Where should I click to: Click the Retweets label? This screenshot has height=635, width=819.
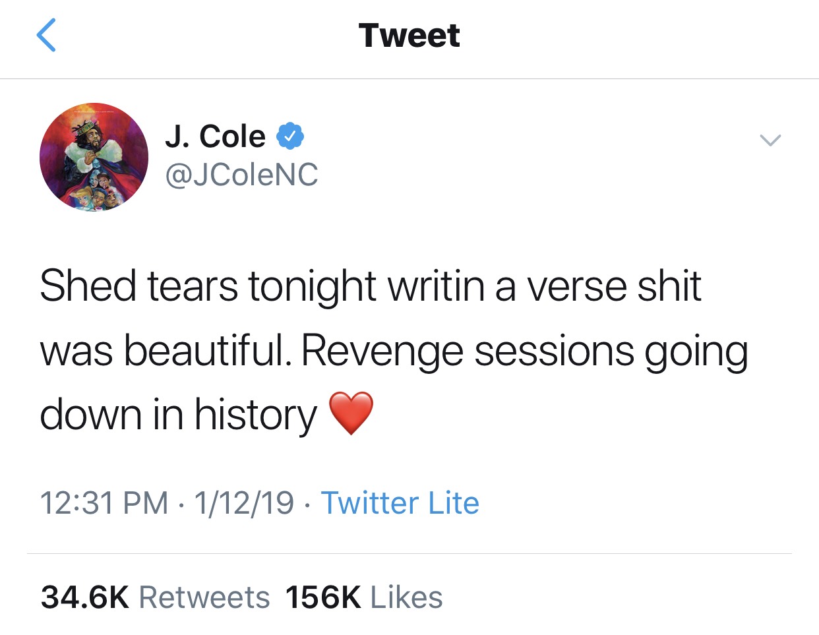point(204,597)
